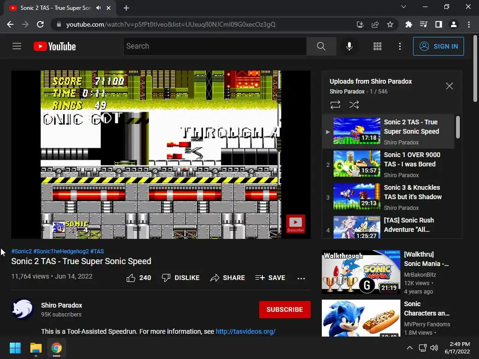The width and height of the screenshot is (479, 359).
Task: Open taskbar volume speaker icon
Action: point(434,348)
